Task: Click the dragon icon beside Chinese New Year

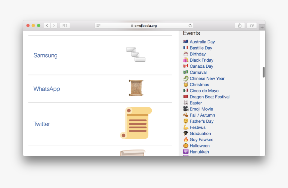Action: (186, 78)
